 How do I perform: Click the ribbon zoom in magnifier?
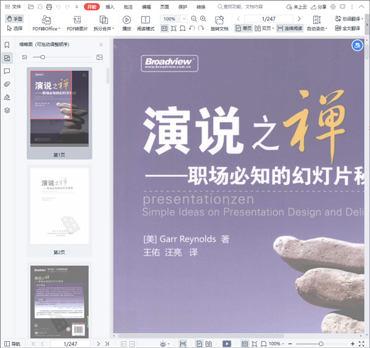203,19
